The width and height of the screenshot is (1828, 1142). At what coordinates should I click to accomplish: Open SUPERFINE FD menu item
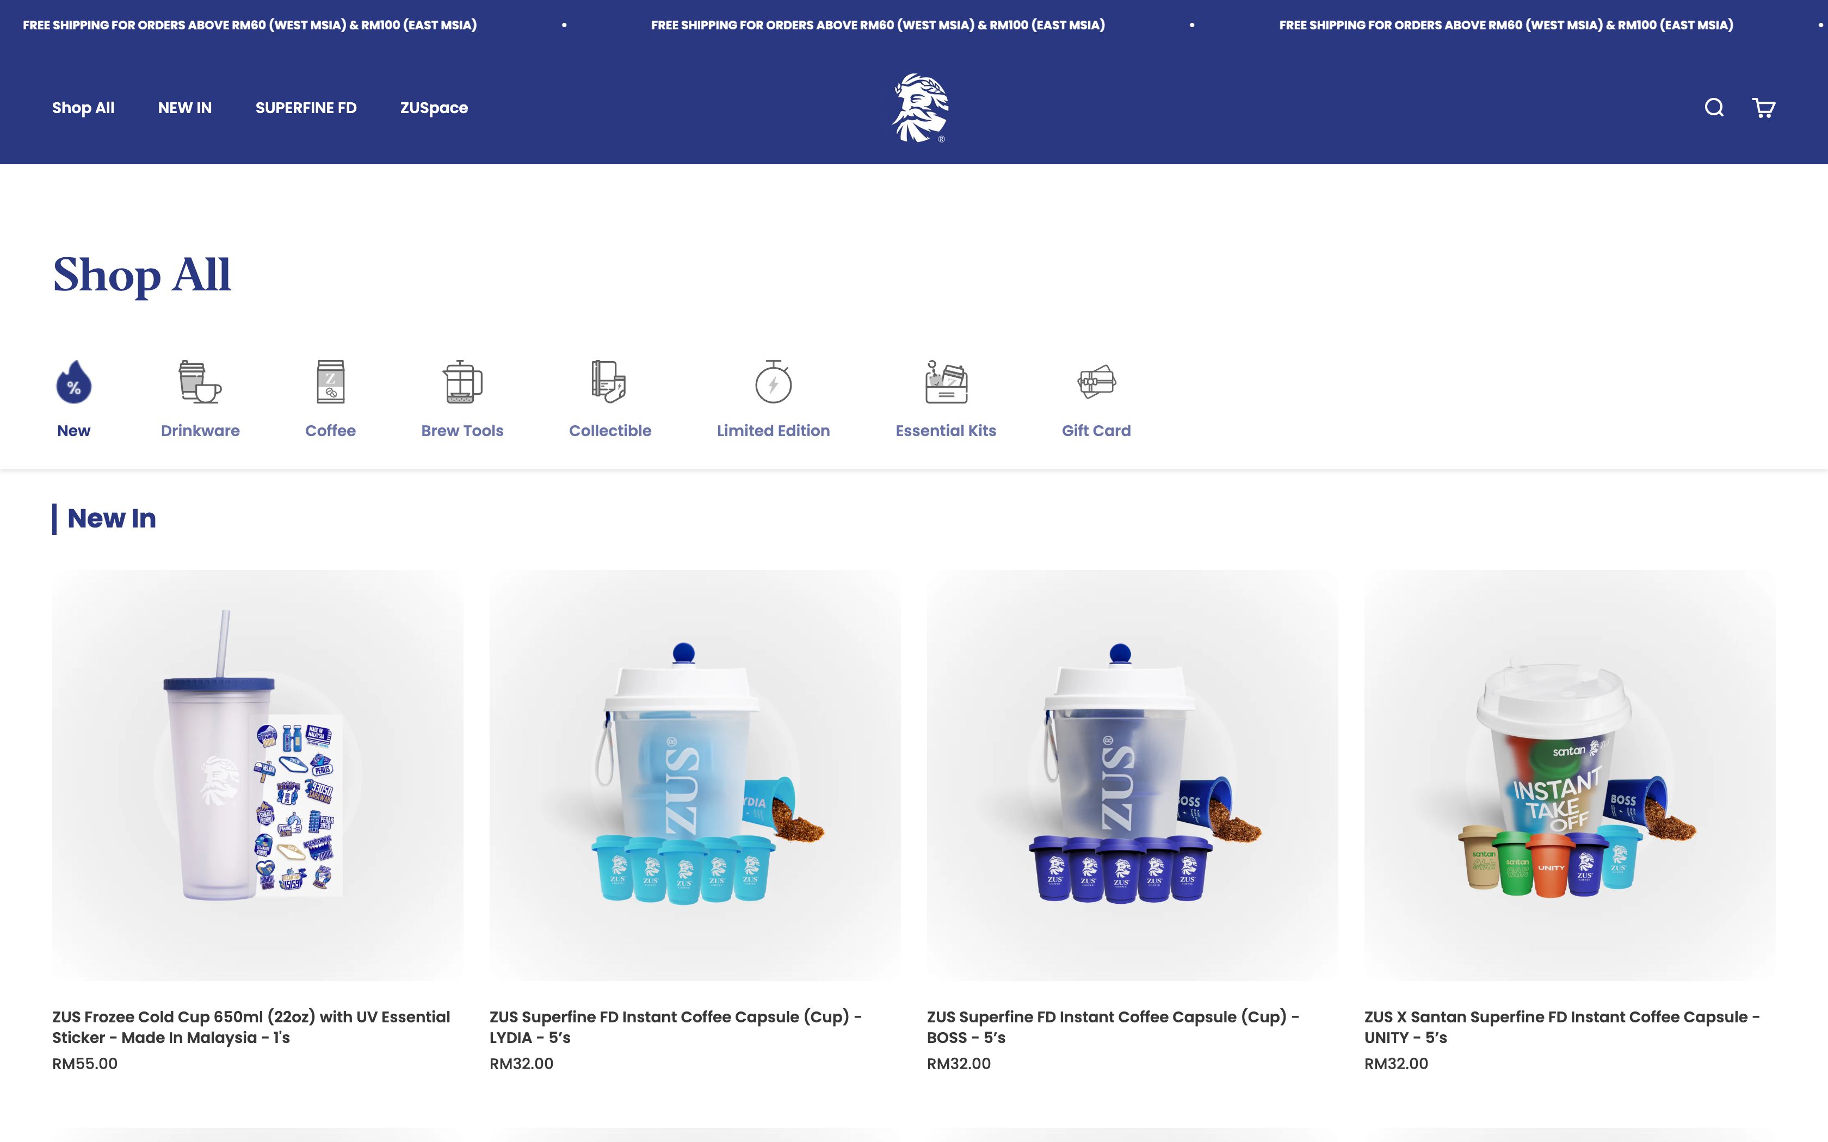click(x=306, y=107)
